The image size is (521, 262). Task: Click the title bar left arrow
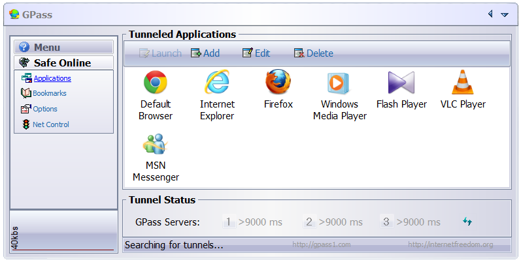tap(490, 14)
